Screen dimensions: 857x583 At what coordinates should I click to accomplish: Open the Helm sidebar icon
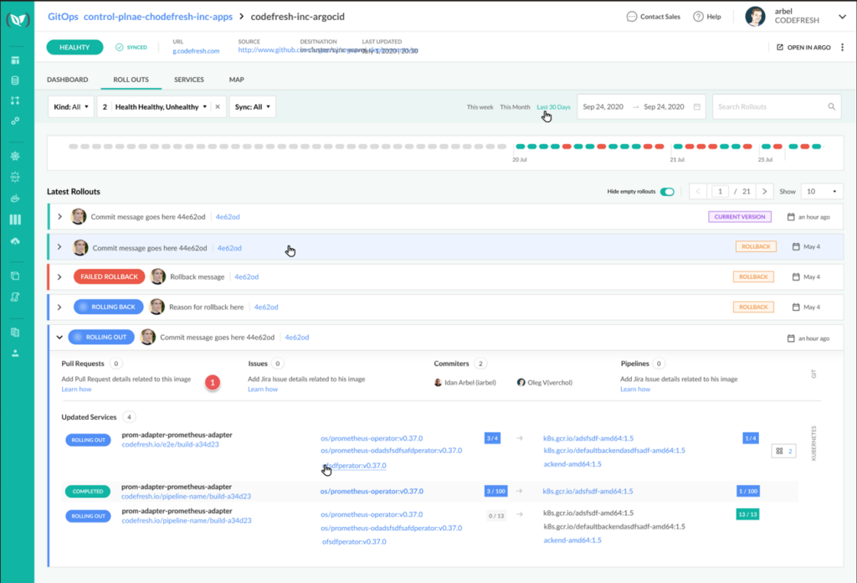point(15,178)
